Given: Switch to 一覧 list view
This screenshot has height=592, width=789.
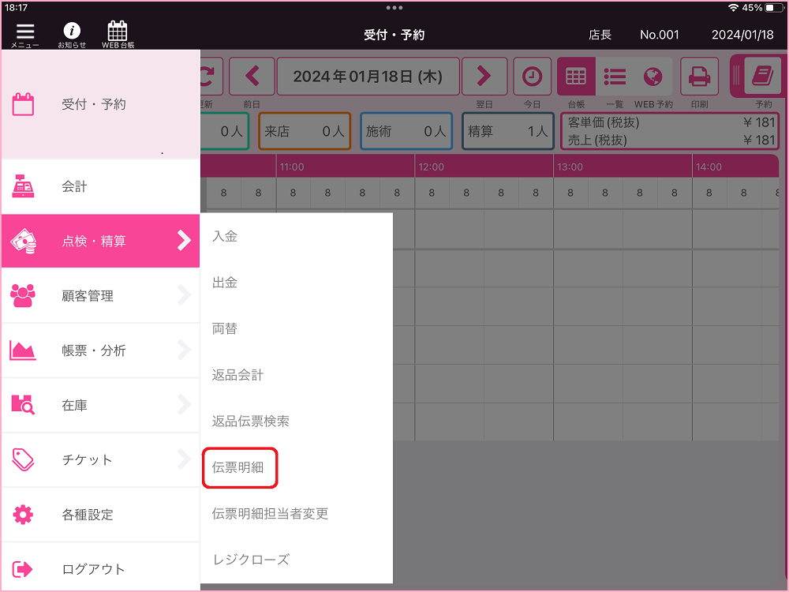Looking at the screenshot, I should [x=615, y=77].
